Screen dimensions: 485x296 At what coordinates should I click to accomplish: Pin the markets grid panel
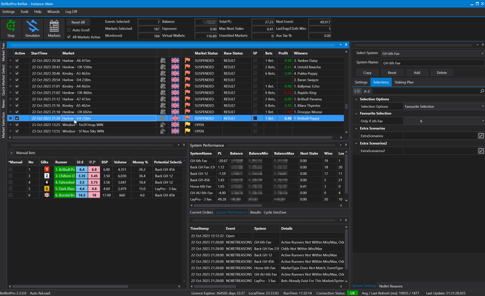346,45
